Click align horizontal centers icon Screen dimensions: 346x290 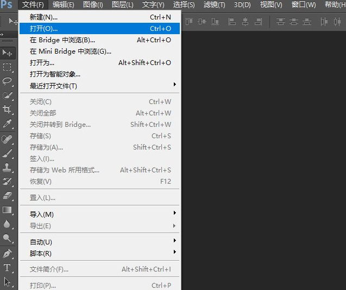[245, 22]
